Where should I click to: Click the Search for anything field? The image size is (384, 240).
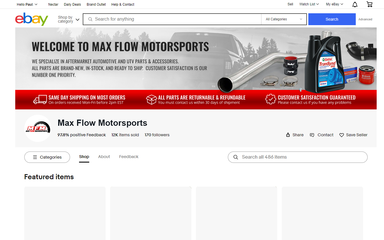coord(172,19)
